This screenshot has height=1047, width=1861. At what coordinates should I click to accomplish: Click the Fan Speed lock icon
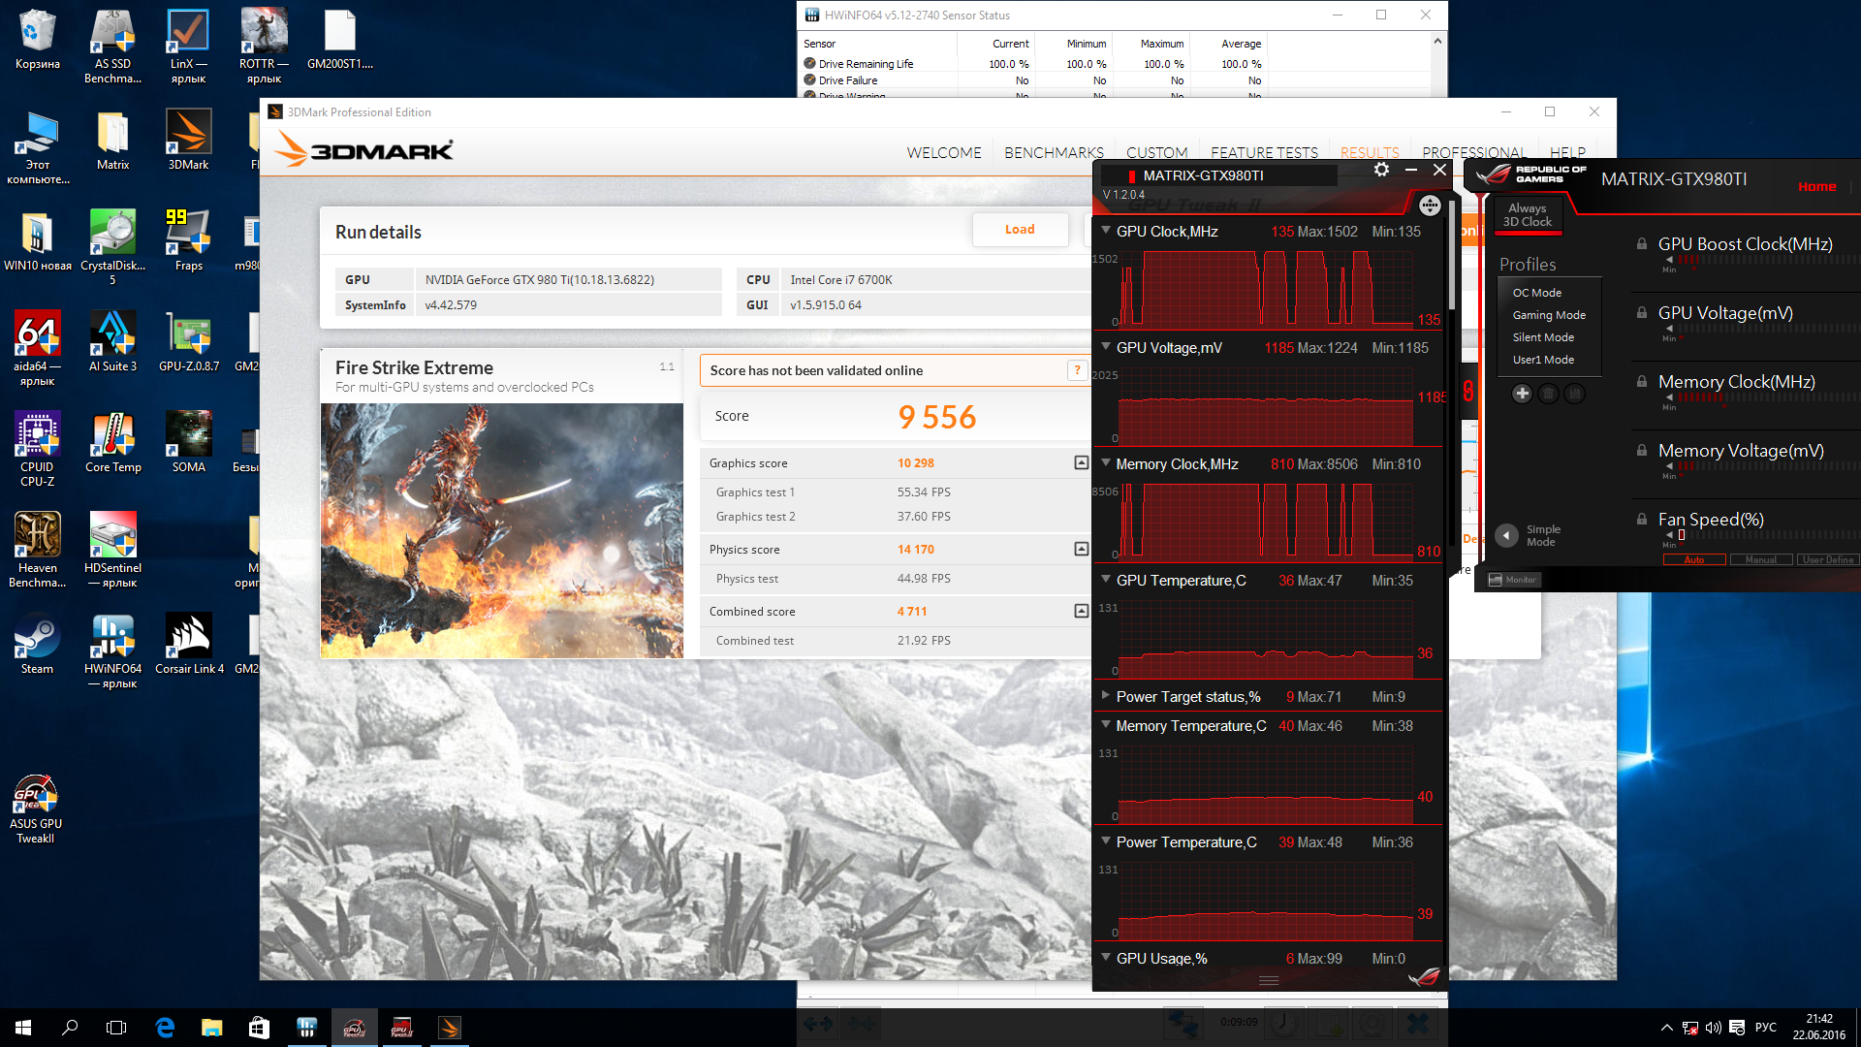[x=1642, y=520]
